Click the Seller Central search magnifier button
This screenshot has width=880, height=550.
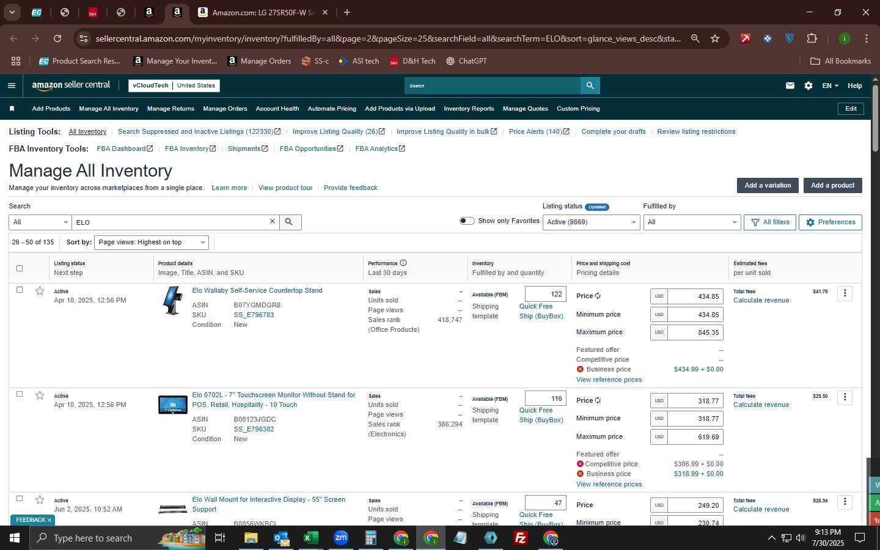590,86
